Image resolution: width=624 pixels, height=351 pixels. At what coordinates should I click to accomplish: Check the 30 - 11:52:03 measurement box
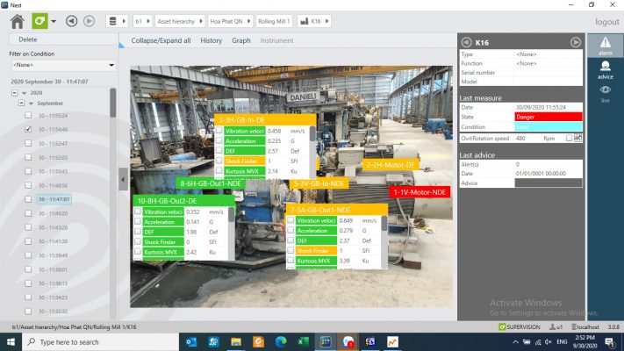point(28,157)
